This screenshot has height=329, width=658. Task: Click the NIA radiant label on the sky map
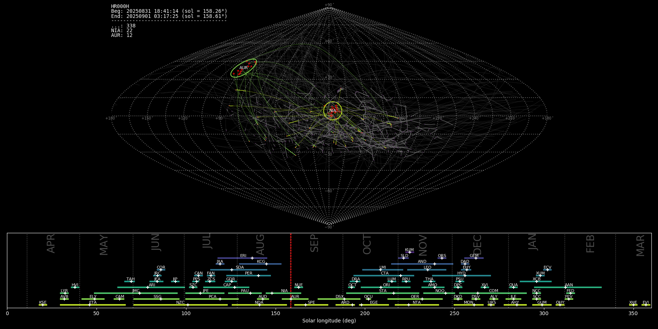click(x=333, y=110)
